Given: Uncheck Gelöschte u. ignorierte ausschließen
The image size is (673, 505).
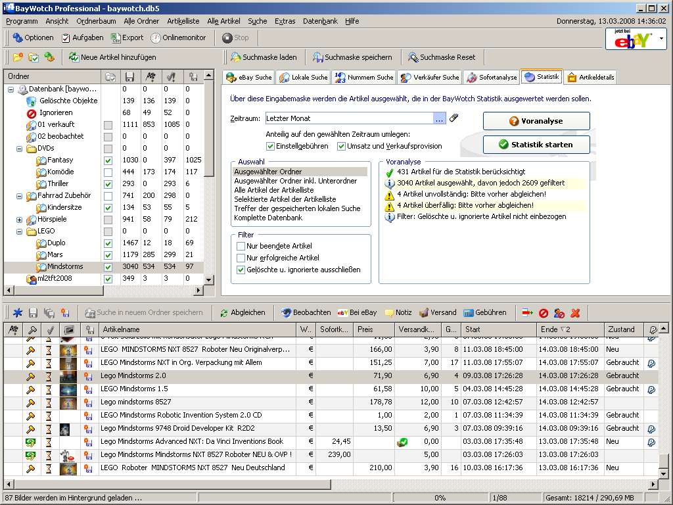Looking at the screenshot, I should (241, 270).
